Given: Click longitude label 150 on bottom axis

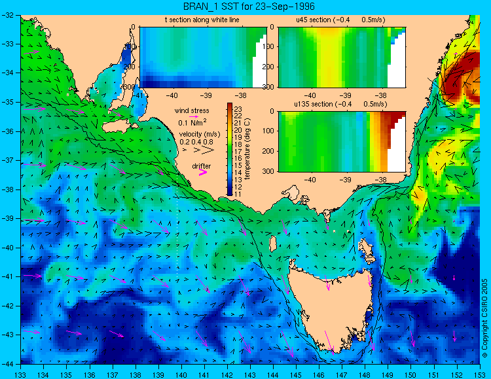Looking at the screenshot, I should coord(411,374).
